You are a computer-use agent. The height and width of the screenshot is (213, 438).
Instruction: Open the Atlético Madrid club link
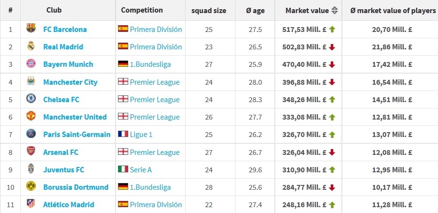[68, 204]
